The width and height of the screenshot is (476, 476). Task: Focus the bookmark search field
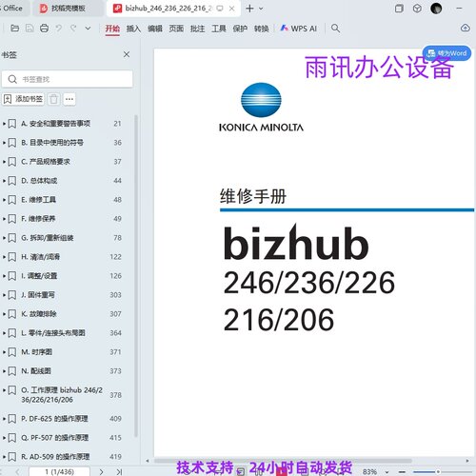(x=68, y=79)
